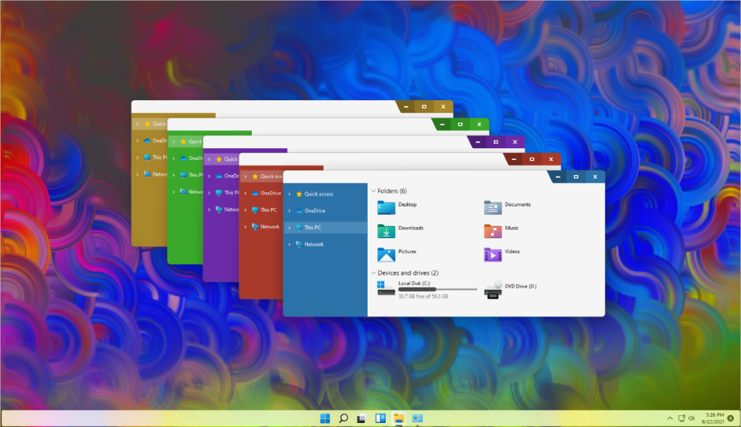741x427 pixels.
Task: Click the clock and date on the taskbar
Action: pos(714,418)
